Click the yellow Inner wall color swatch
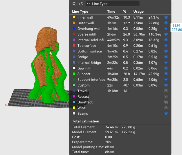 74,17
